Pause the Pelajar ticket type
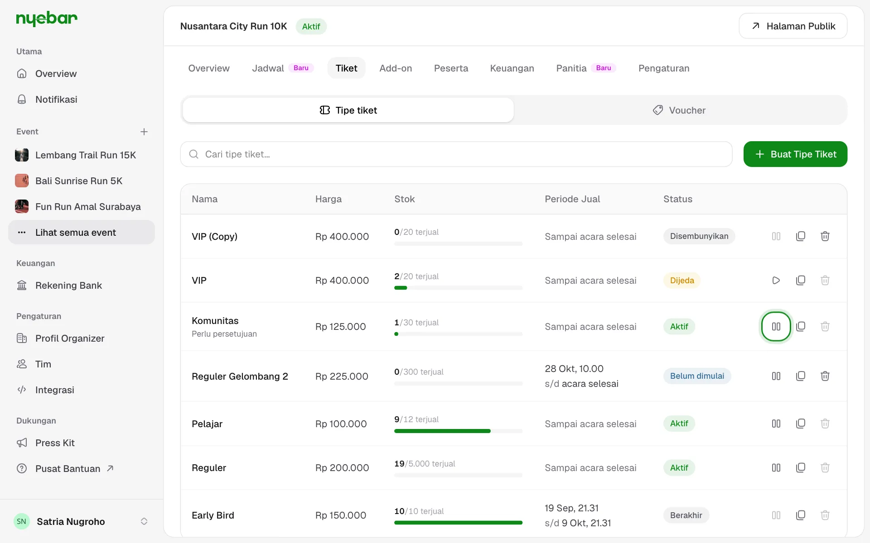The height and width of the screenshot is (543, 870). click(776, 424)
